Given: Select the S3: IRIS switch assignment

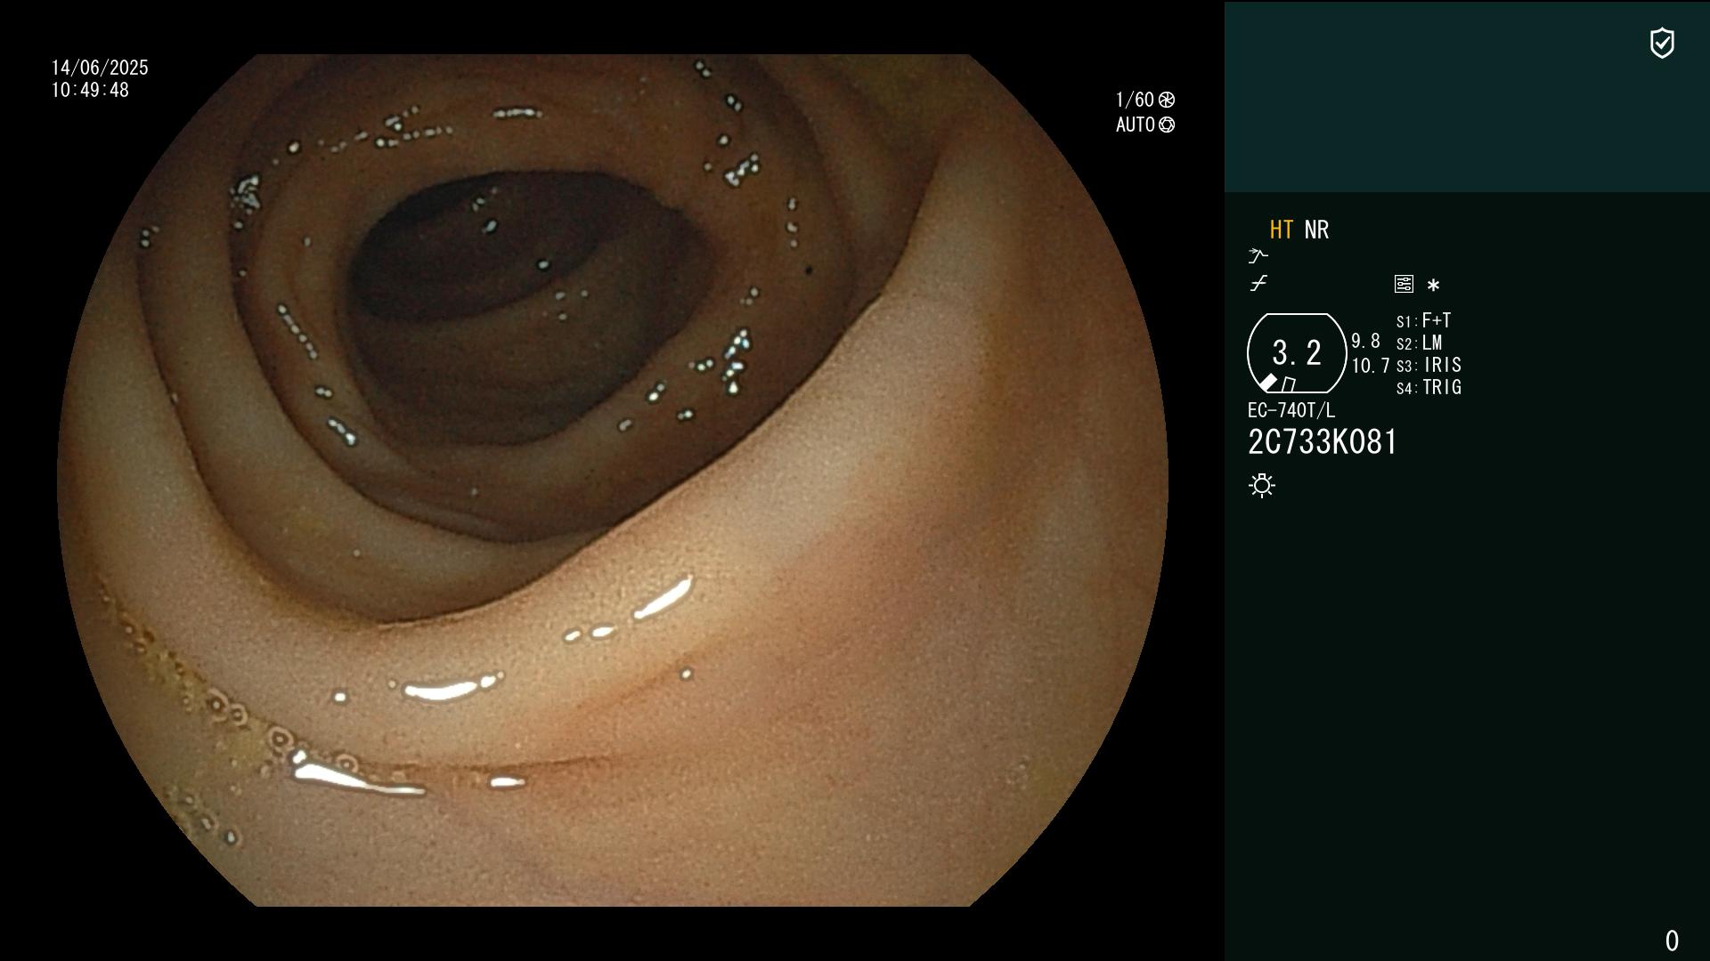Looking at the screenshot, I should [1429, 365].
